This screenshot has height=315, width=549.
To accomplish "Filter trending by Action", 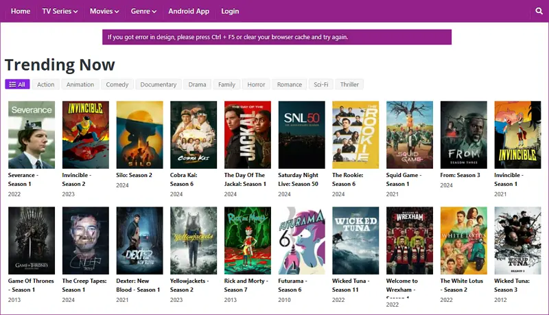I will point(45,84).
